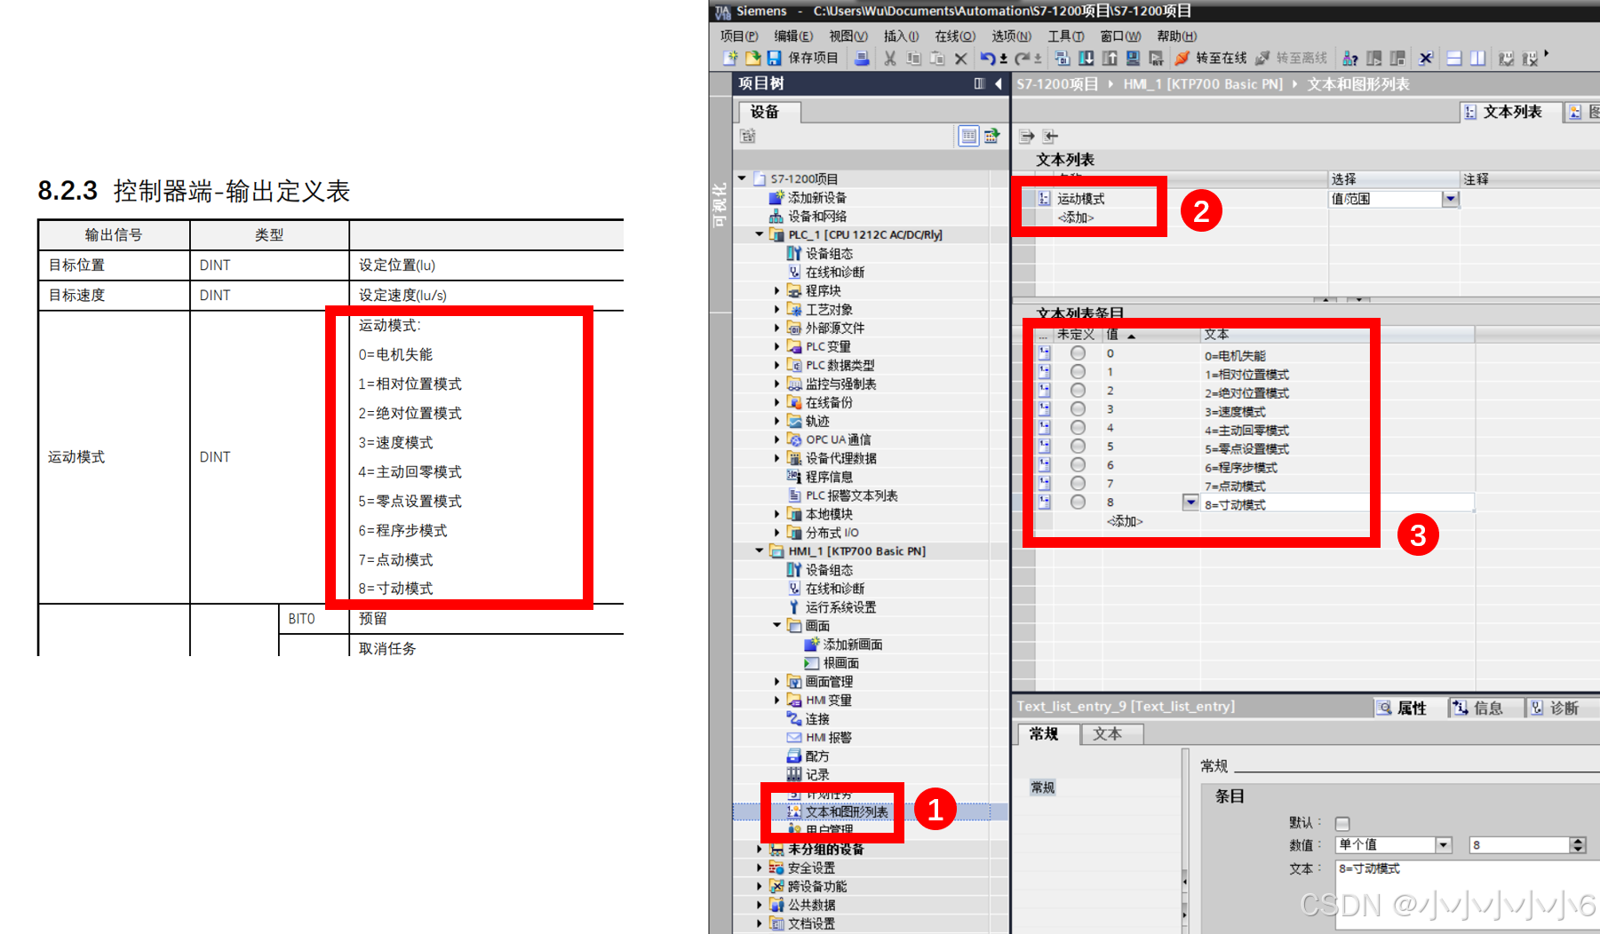Open the 单个值 value type dropdown
Viewport: 1600px width, 934px height.
click(x=1444, y=845)
